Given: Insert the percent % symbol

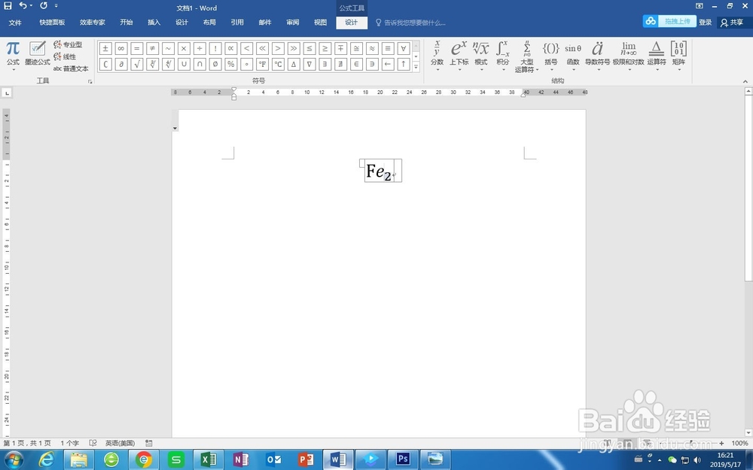Looking at the screenshot, I should (231, 64).
